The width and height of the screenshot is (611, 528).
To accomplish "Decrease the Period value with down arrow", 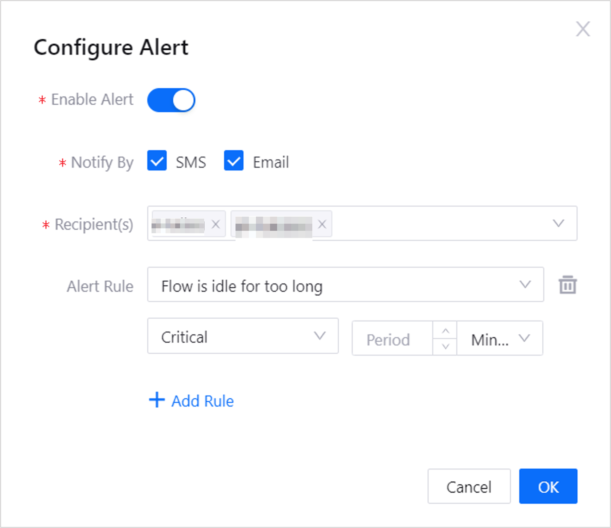I will tap(445, 346).
